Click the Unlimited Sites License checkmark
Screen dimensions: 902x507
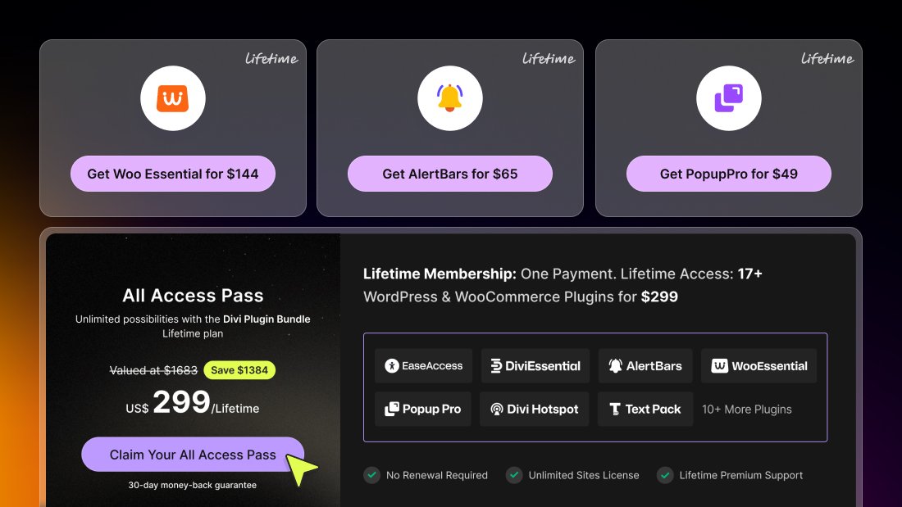pyautogui.click(x=514, y=475)
